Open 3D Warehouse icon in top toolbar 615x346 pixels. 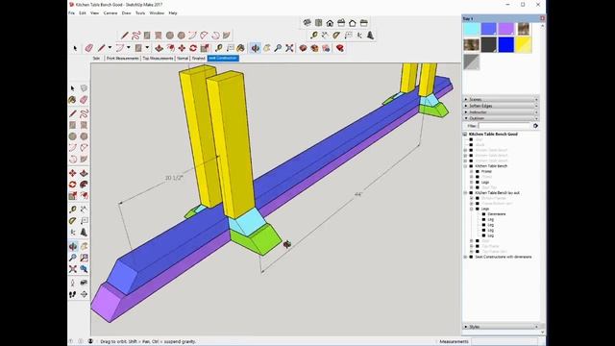coord(303,48)
